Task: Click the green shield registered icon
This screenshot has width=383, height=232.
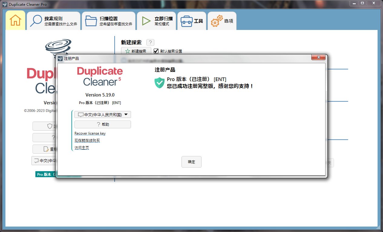Action: 159,83
